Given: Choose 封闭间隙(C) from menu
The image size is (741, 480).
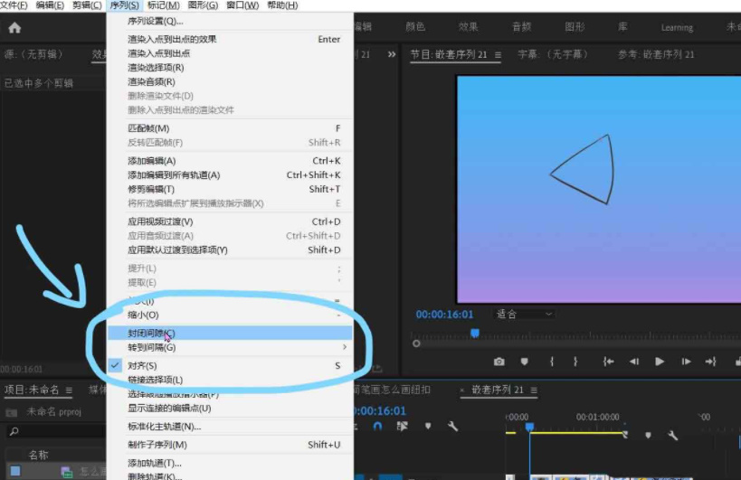Looking at the screenshot, I should 230,334.
